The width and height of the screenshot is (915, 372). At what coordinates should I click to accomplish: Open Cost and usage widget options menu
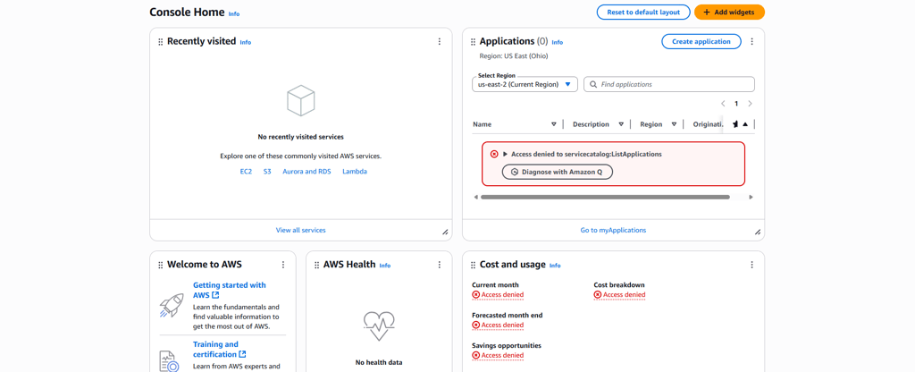[x=751, y=265]
